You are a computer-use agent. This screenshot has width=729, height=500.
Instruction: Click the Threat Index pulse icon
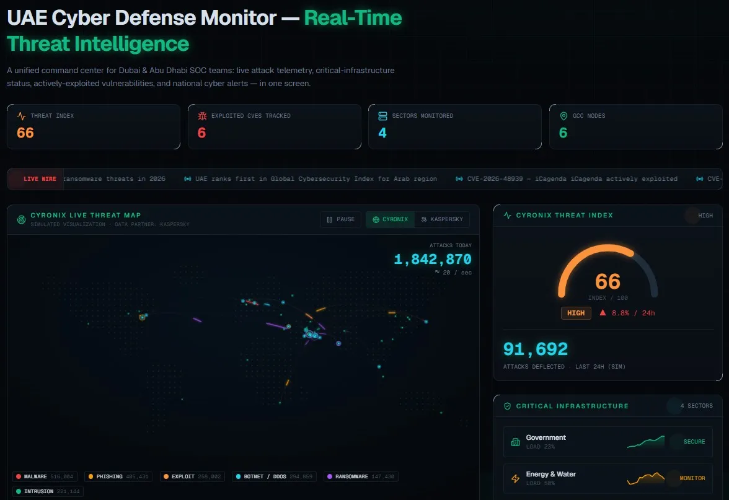point(21,116)
